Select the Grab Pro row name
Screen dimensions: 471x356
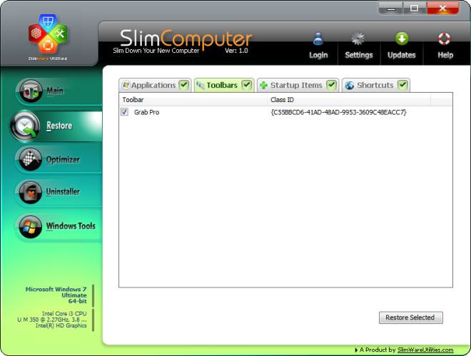(x=146, y=112)
